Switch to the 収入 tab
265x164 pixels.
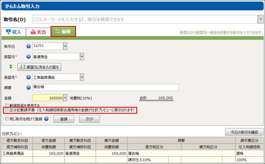pos(13,32)
